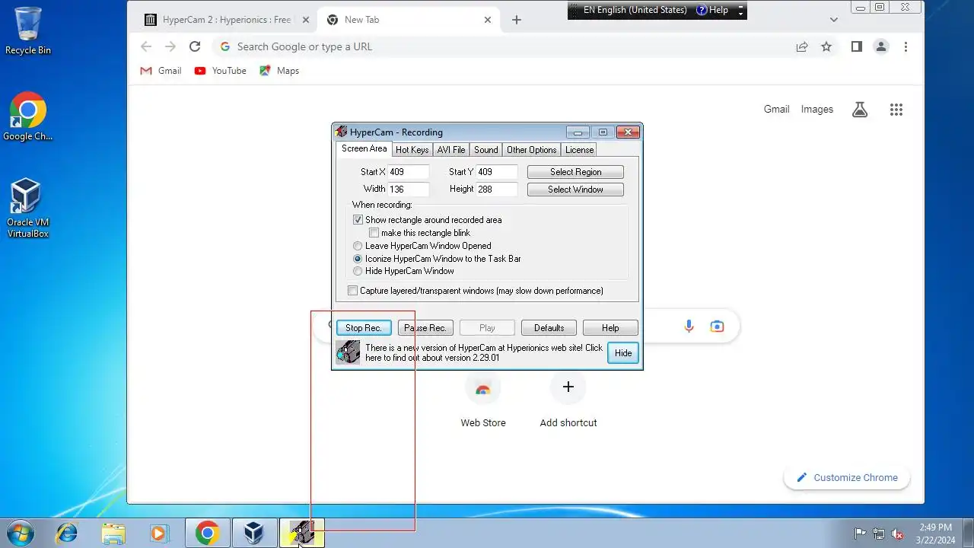Image resolution: width=974 pixels, height=548 pixels.
Task: Expand the Chrome tab search chevron
Action: pos(834,20)
